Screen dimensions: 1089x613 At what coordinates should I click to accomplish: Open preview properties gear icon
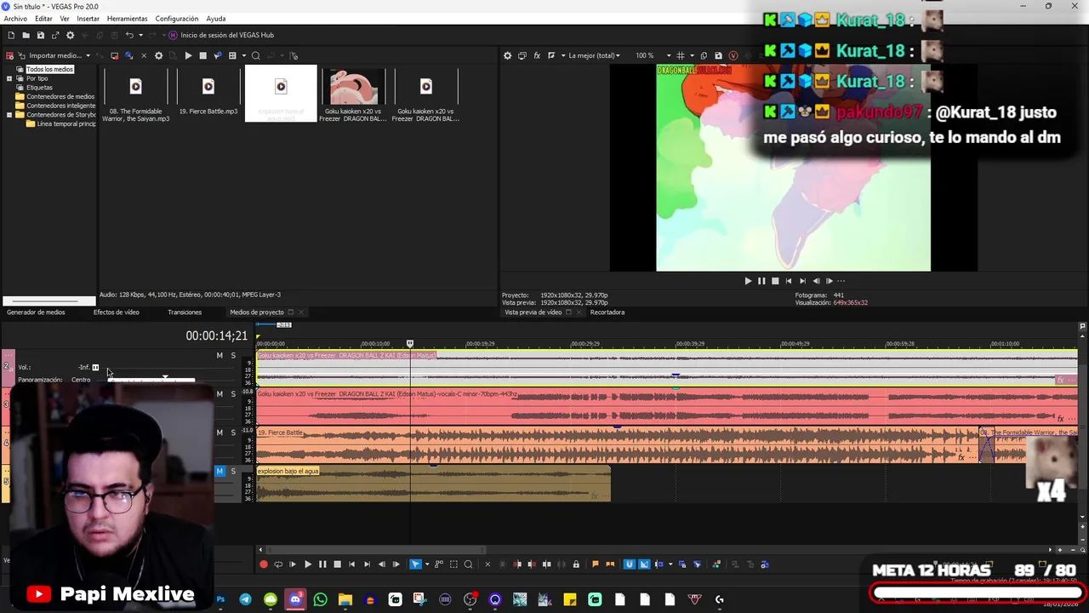point(508,55)
